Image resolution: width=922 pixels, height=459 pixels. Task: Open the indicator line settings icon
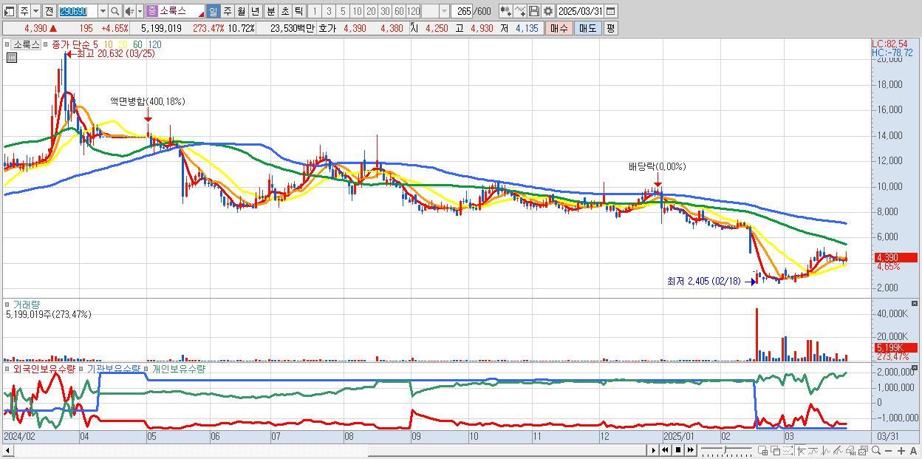click(520, 11)
